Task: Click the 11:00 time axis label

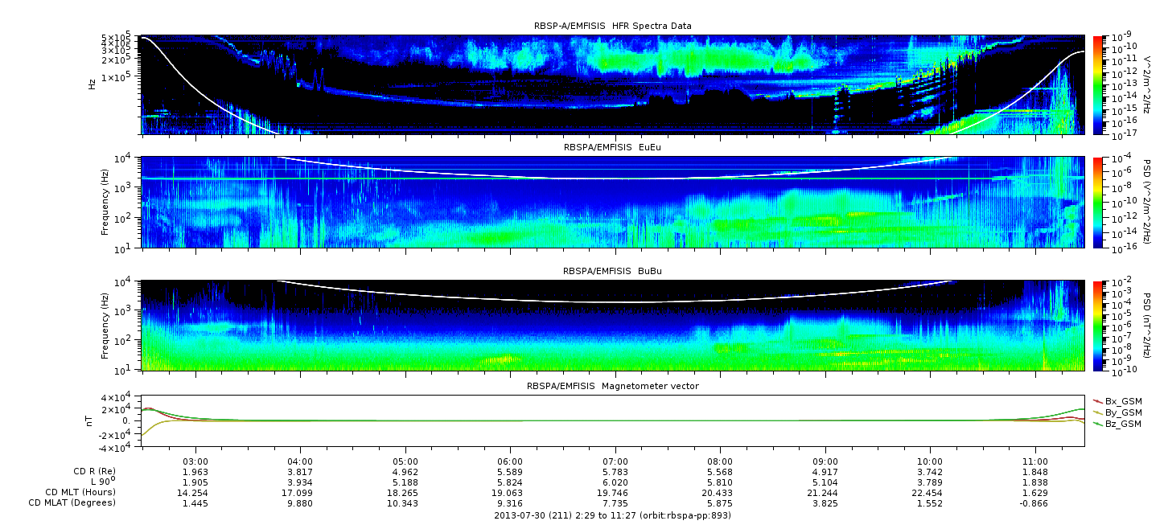Action: point(1034,461)
